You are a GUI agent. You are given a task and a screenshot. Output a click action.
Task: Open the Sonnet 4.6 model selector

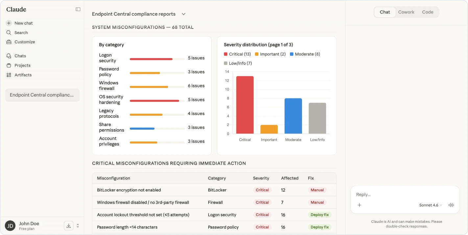pyautogui.click(x=431, y=205)
